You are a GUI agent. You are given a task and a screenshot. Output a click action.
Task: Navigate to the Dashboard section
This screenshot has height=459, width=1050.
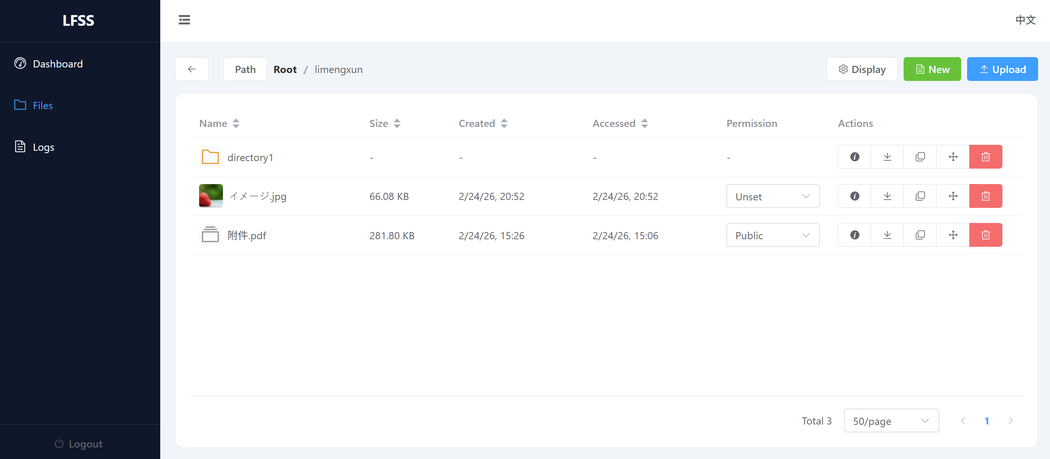(58, 63)
